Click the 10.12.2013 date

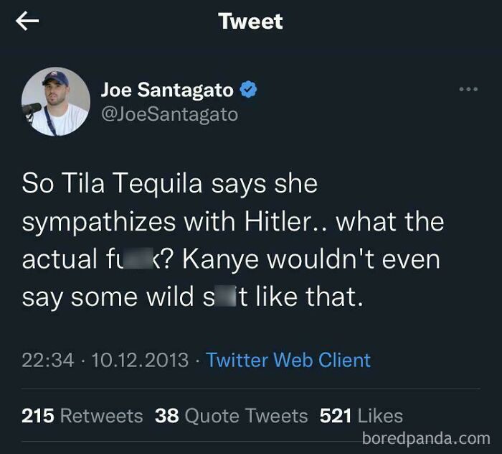click(x=140, y=360)
